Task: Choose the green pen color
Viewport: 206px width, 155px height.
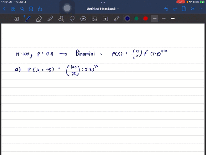Action: [136, 19]
